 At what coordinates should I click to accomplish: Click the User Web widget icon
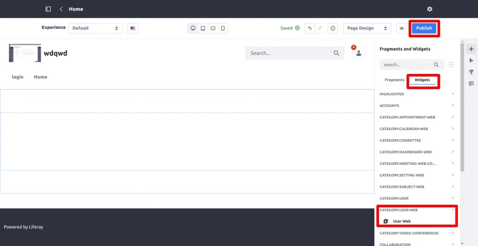386,221
